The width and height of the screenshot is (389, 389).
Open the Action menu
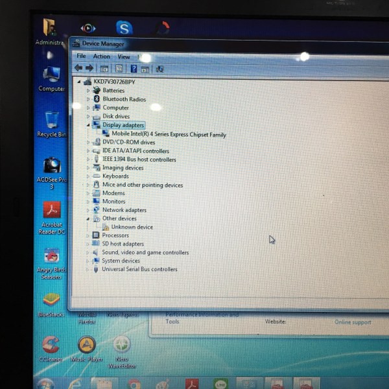pos(102,56)
